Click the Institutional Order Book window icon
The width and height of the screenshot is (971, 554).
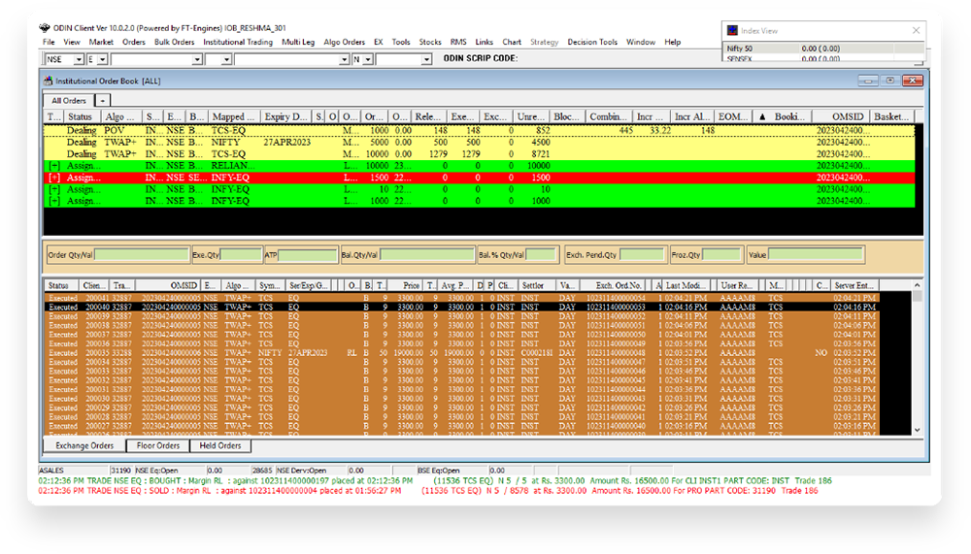tap(49, 81)
